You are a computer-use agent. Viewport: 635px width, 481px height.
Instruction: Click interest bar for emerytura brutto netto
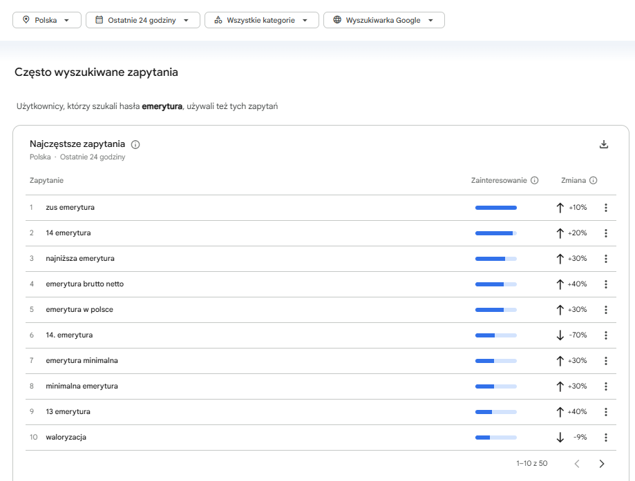pyautogui.click(x=496, y=284)
